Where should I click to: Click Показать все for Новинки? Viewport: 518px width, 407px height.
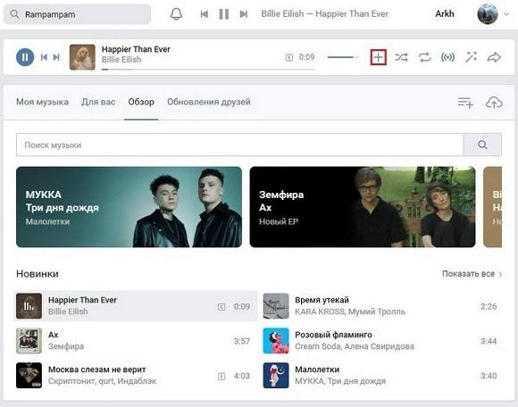pos(472,274)
